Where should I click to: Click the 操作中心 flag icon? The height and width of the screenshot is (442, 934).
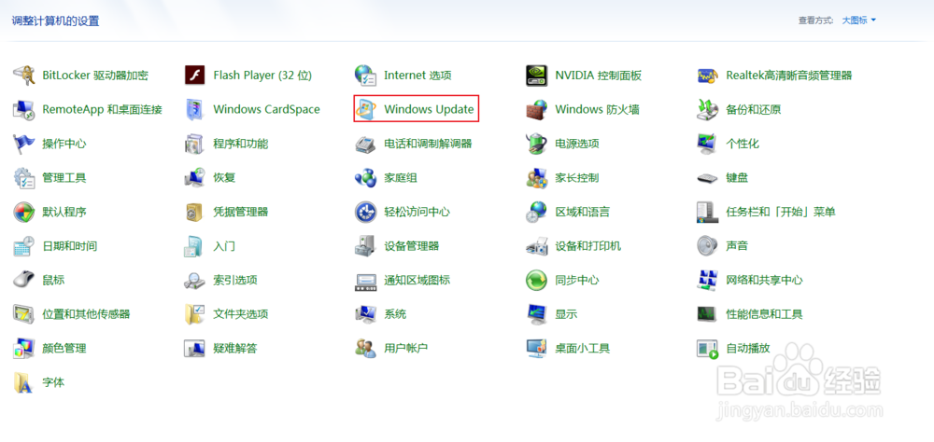pyautogui.click(x=24, y=144)
